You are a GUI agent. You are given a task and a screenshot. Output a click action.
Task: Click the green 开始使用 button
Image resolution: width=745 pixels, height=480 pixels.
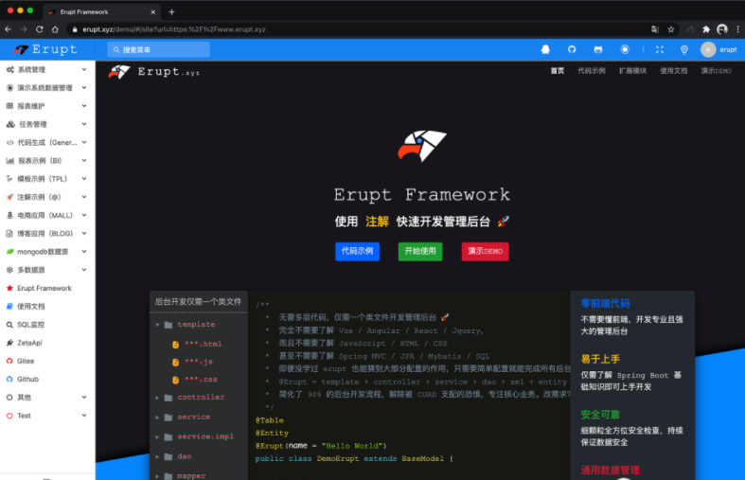(x=420, y=252)
